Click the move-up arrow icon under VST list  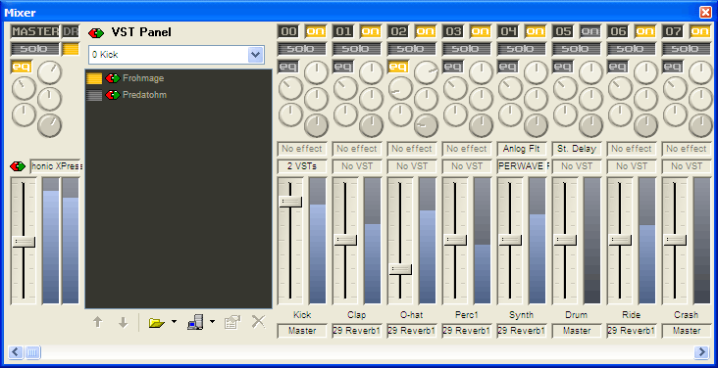click(x=97, y=322)
